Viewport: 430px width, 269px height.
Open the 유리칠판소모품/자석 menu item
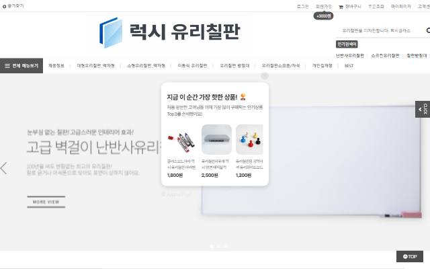[x=281, y=66]
